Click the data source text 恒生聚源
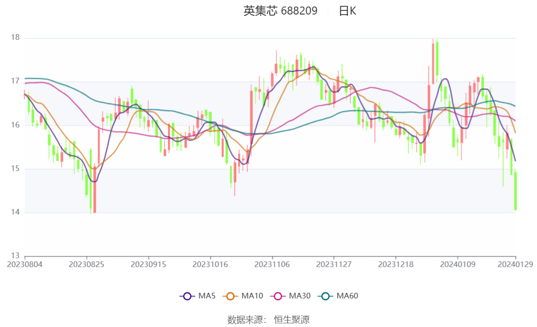537x327 pixels. tap(292, 320)
